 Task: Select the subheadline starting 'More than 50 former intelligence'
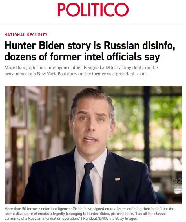pos(81,71)
